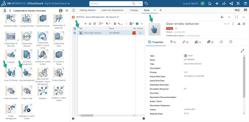Click the issue thumbnail hand image
Image resolution: width=249 pixels, height=122 pixels.
point(154,29)
